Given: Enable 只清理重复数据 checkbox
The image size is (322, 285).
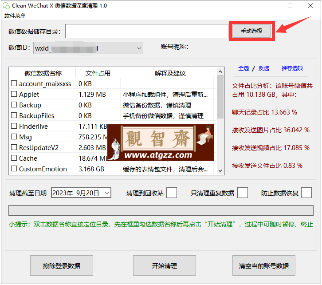Looking at the screenshot, I should click(x=243, y=193).
